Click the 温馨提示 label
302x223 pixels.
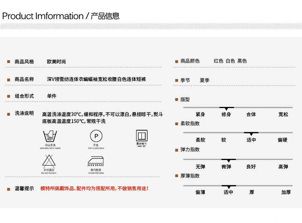click(x=24, y=188)
